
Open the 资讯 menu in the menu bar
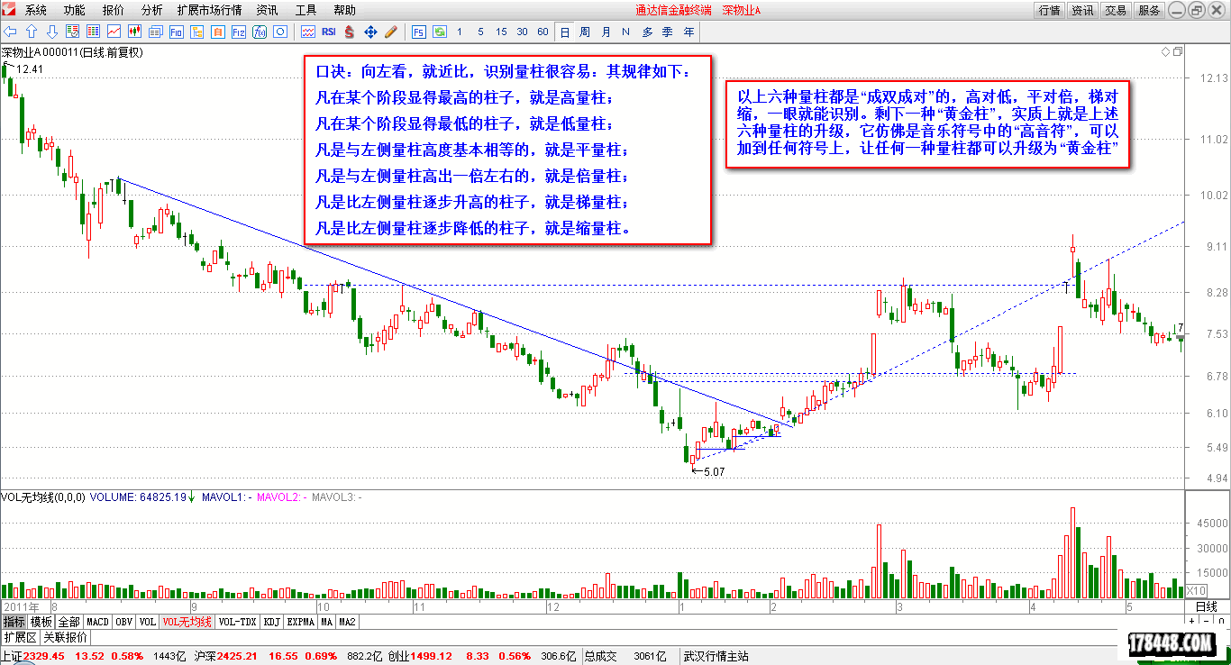(268, 10)
